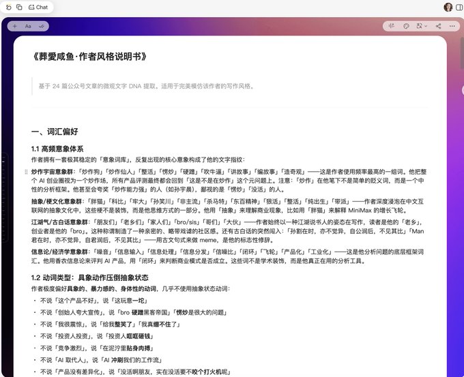Click the document title 葬愛咸鱼·作者风格说明书
This screenshot has height=377, width=464.
89,57
